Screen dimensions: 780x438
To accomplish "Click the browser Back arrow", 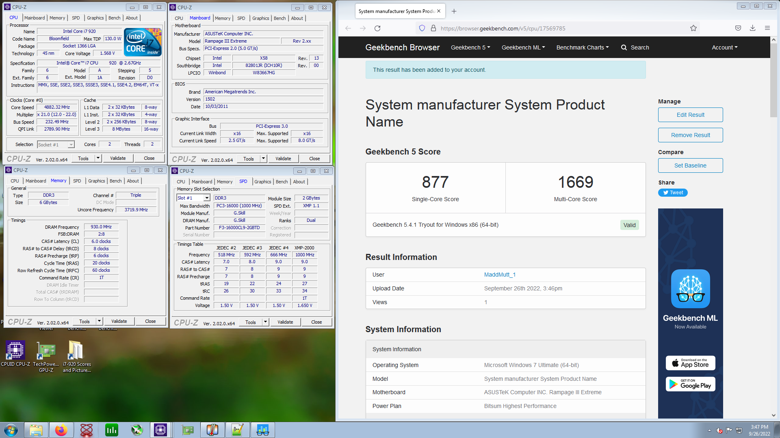I will (x=348, y=28).
